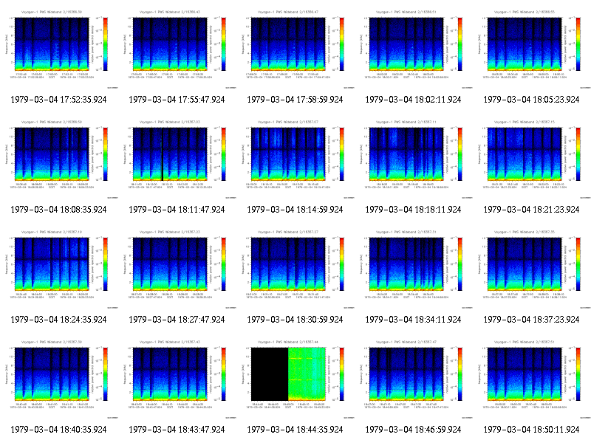This screenshot has width=591, height=440.
Task: Click the caption 1979-03-04 18:14:59.924
Action: click(295, 210)
